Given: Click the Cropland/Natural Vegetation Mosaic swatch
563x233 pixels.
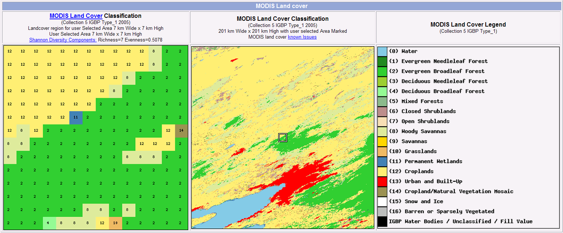Looking at the screenshot, I should point(382,191).
